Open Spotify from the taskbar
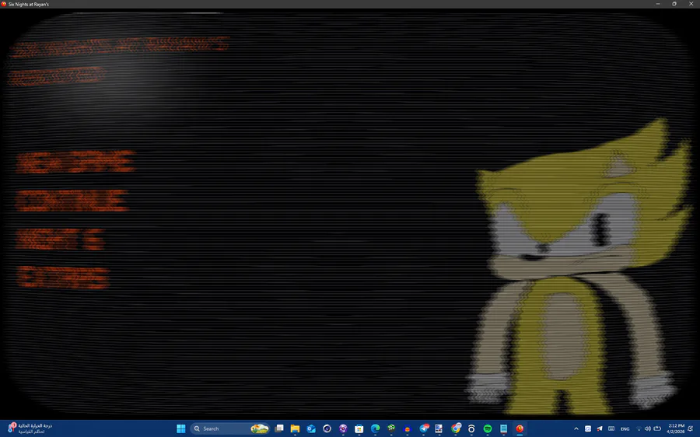The image size is (700, 437). click(488, 428)
